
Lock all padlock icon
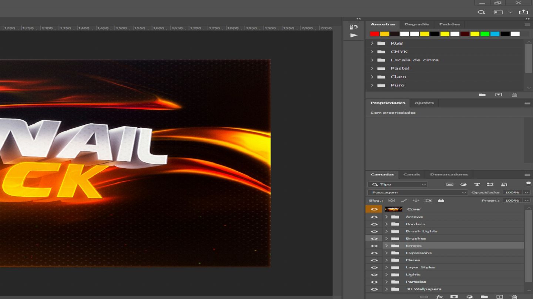tap(441, 200)
